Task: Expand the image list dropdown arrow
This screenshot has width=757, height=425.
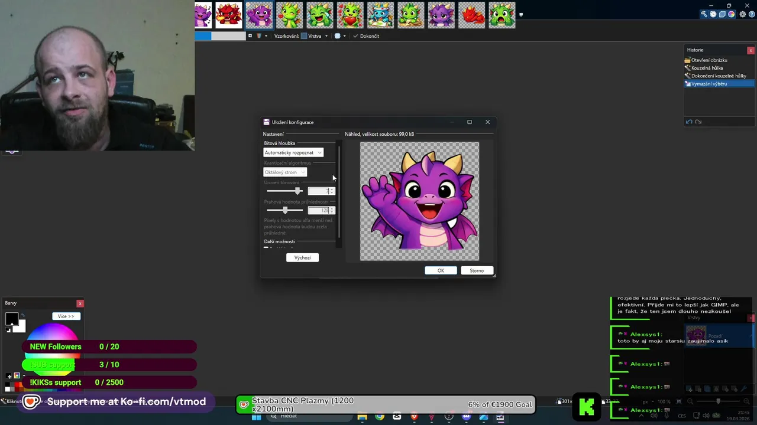Action: pos(521,15)
